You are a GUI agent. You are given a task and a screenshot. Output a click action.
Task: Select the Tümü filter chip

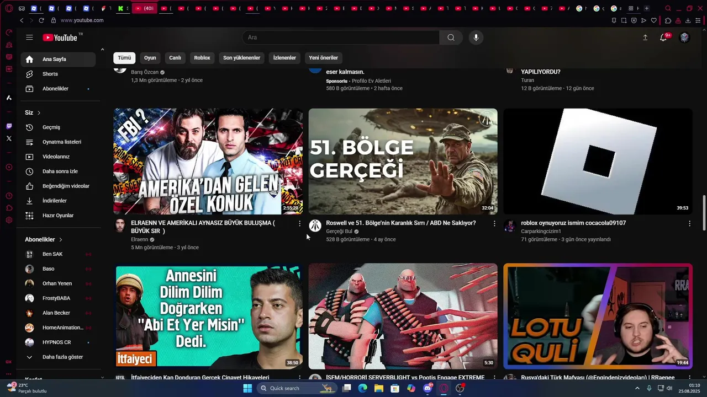click(124, 58)
